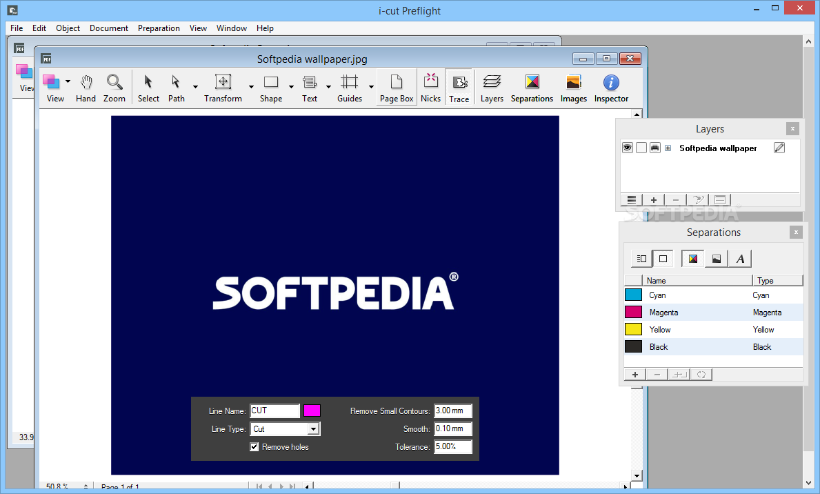Image resolution: width=820 pixels, height=494 pixels.
Task: Pick the Path selection tool
Action: click(x=177, y=88)
